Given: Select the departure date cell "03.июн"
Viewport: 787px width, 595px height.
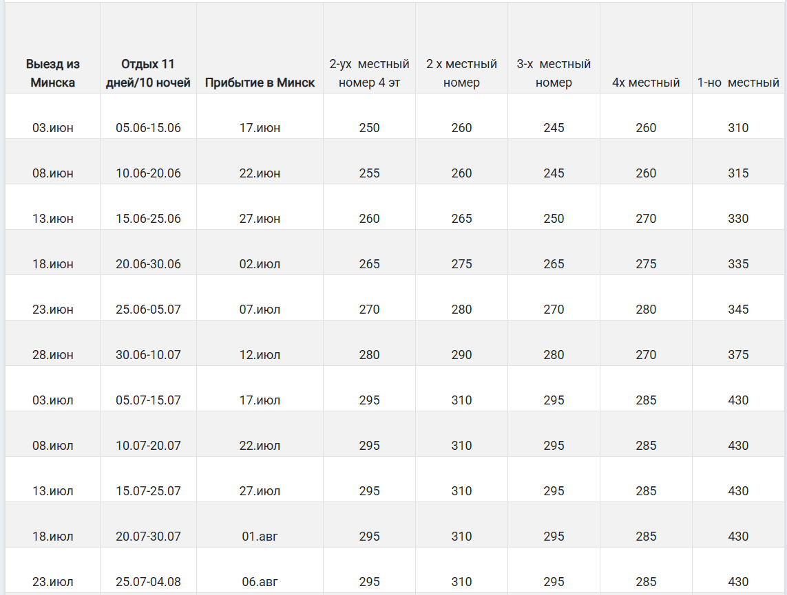Looking at the screenshot, I should (x=53, y=128).
